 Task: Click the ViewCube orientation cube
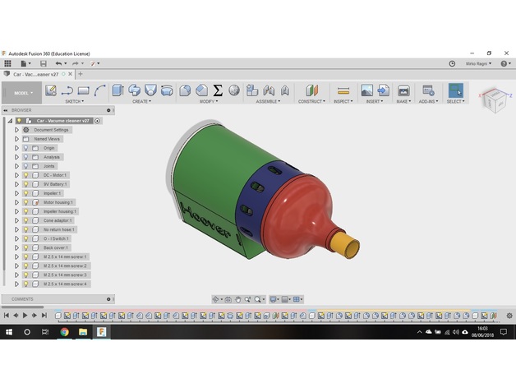tap(495, 100)
